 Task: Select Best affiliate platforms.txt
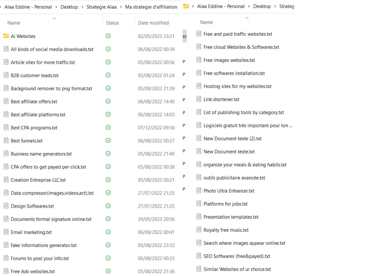[x=38, y=114]
